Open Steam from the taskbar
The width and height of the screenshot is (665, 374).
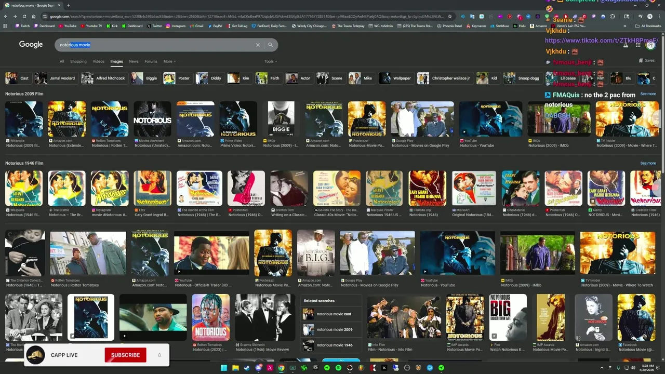click(x=247, y=368)
